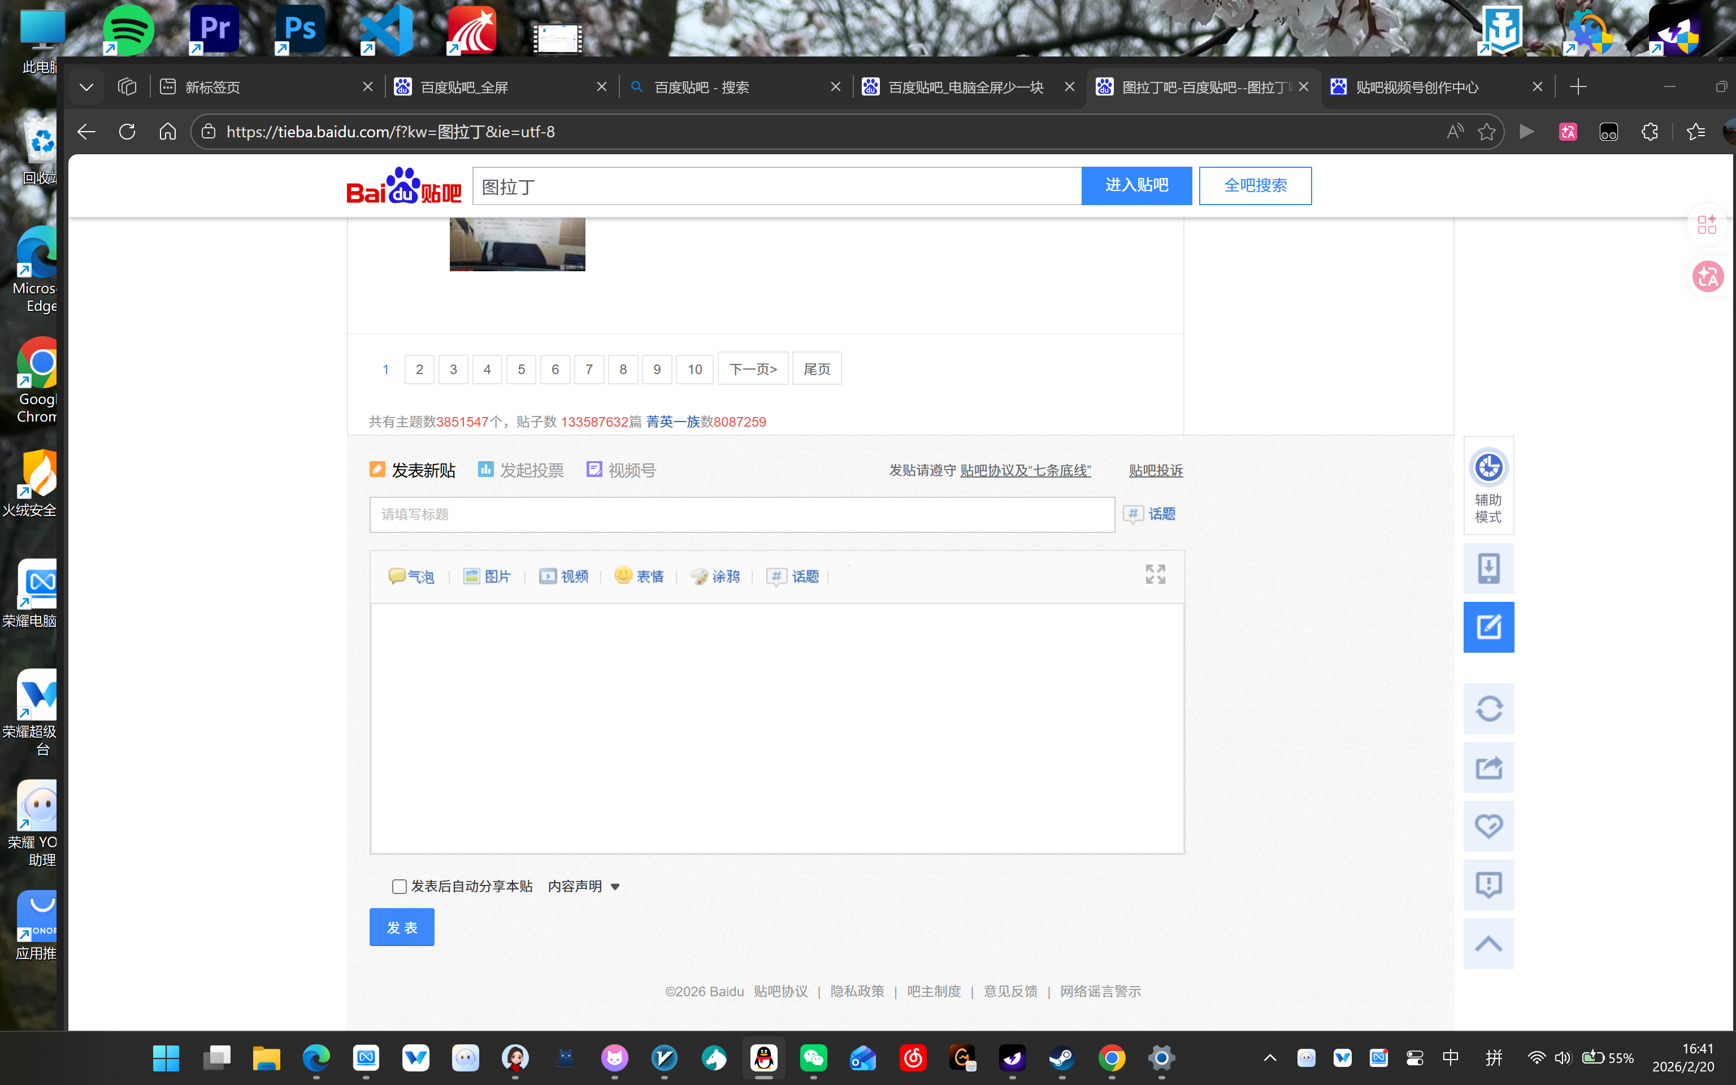
Task: Open the bubble (气泡) editor tool
Action: 411,576
